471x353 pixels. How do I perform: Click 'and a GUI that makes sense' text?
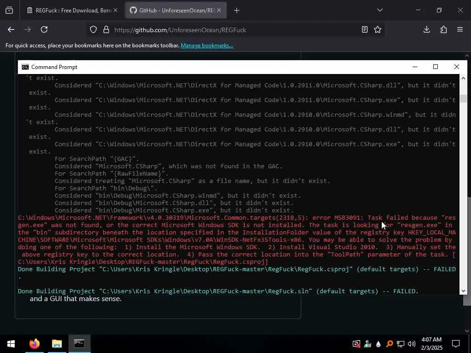(75, 299)
